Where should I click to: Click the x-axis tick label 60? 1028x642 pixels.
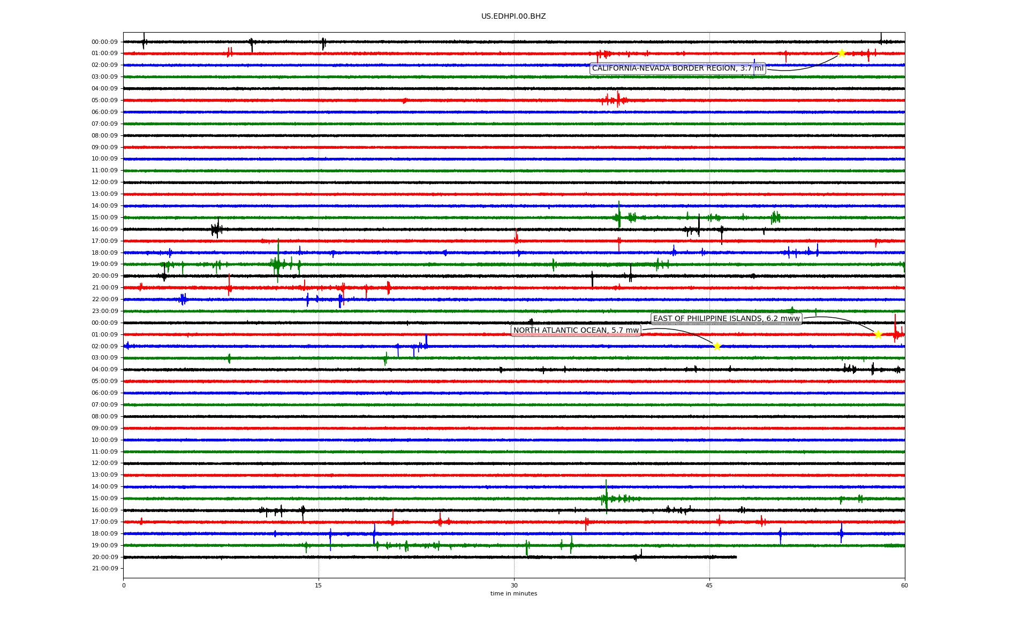click(x=904, y=585)
